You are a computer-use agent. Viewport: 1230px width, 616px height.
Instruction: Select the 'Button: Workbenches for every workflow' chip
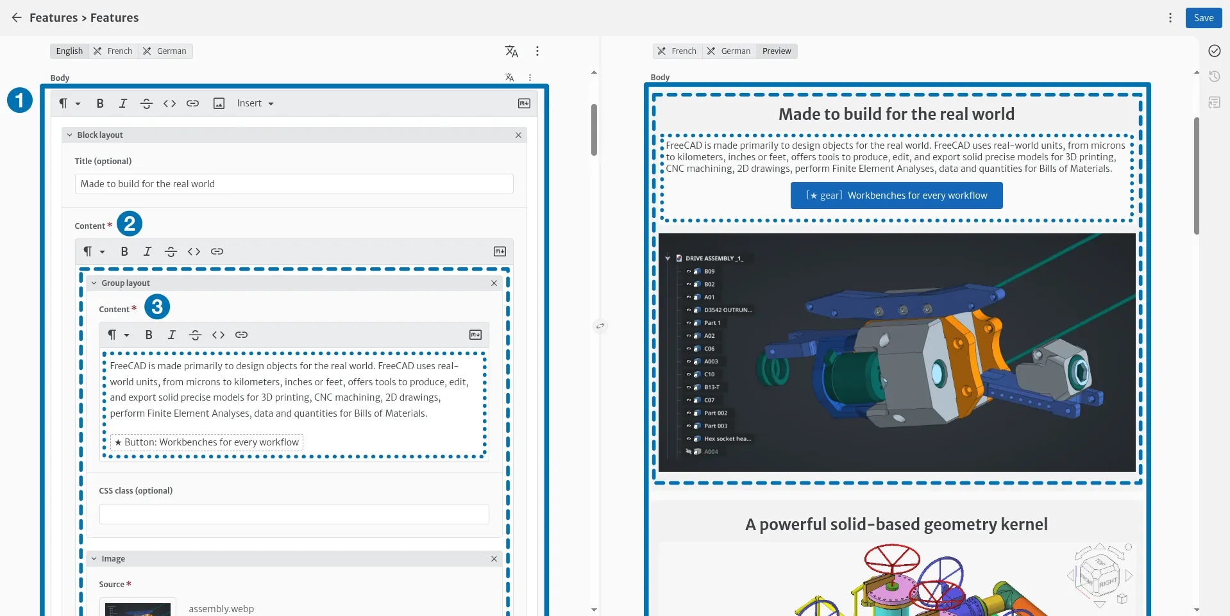(x=206, y=442)
